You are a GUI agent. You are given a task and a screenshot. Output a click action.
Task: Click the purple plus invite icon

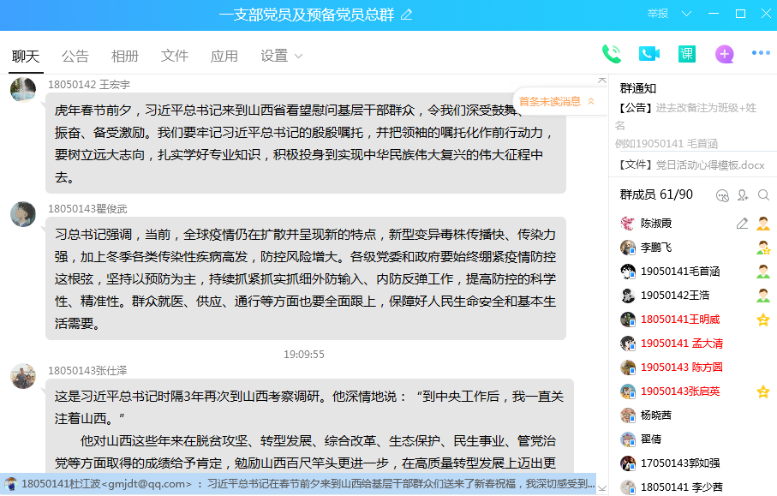coord(724,54)
